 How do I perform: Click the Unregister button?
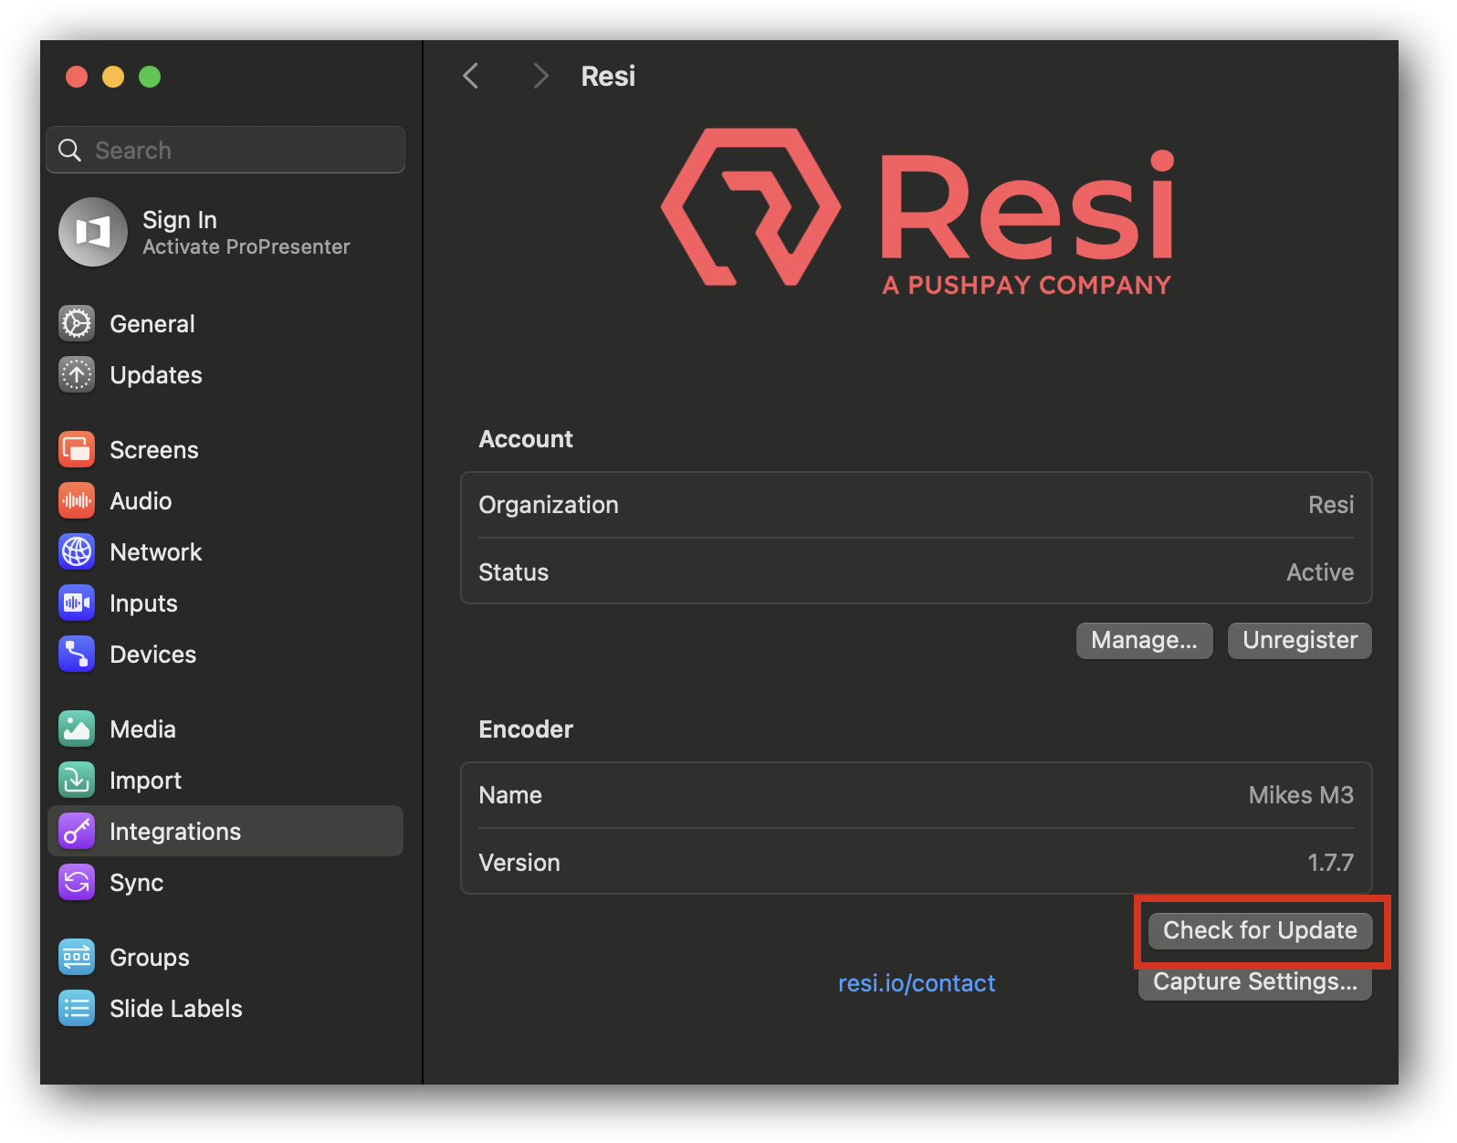click(x=1299, y=640)
